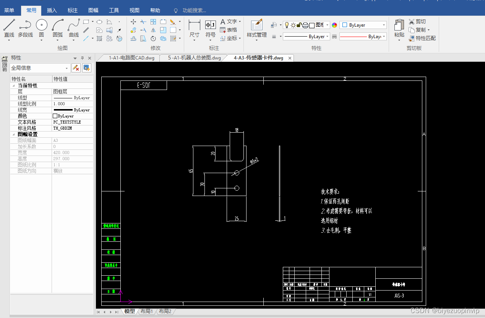Select the 多段线 polyline tool
The height and width of the screenshot is (318, 485).
click(x=25, y=29)
